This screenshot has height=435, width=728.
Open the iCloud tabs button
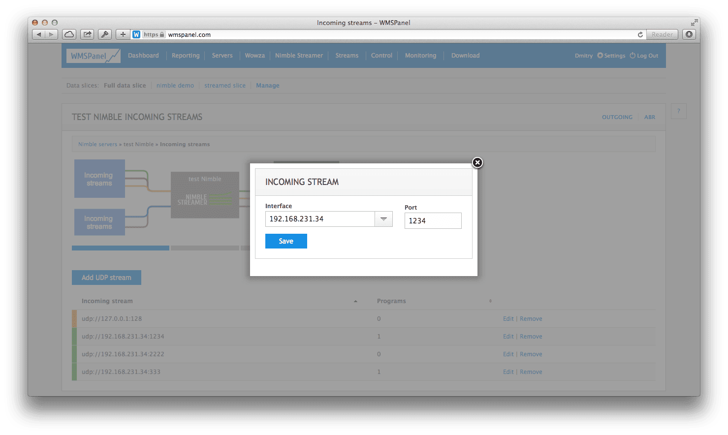[x=69, y=34]
